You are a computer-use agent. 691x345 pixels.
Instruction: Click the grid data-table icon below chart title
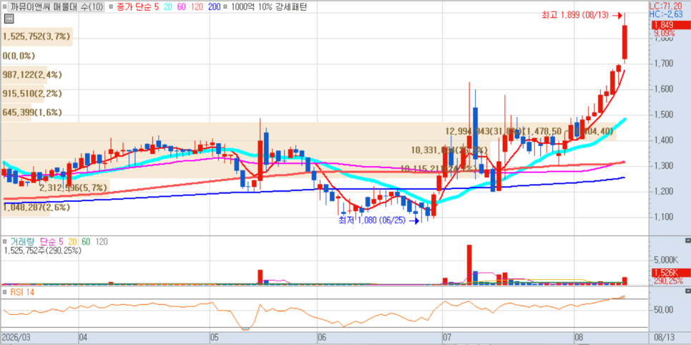point(7,19)
